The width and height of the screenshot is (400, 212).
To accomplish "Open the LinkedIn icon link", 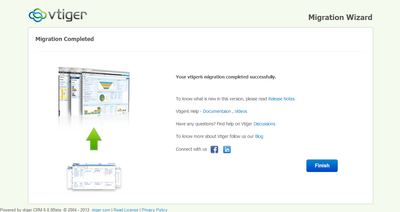I will 227,149.
